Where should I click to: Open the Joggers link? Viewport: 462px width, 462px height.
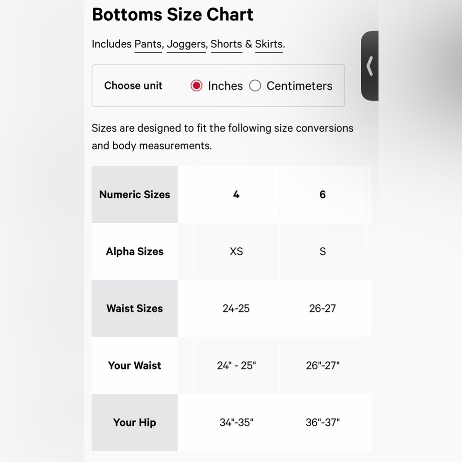pos(186,44)
